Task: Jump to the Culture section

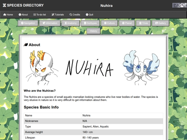Action: (109, 23)
